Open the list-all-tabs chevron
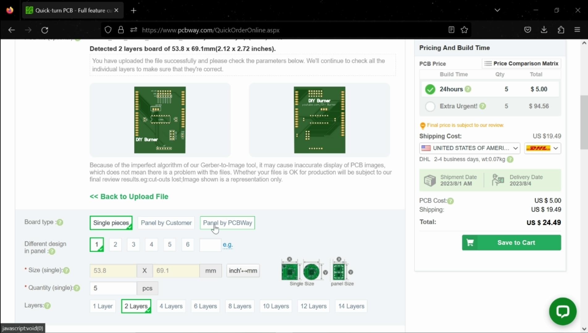 (x=497, y=10)
